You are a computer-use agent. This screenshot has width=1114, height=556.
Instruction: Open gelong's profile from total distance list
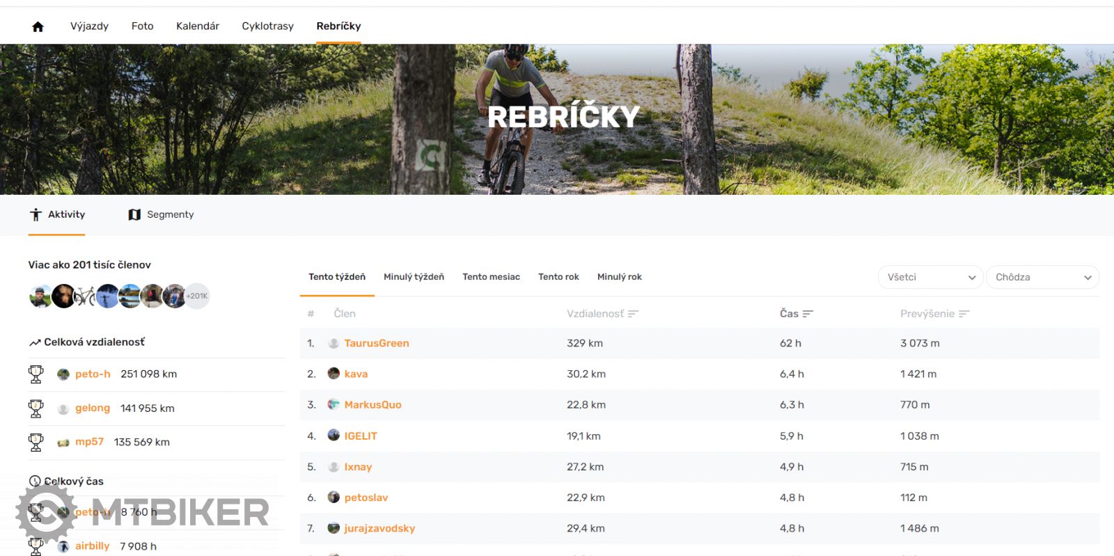coord(93,408)
